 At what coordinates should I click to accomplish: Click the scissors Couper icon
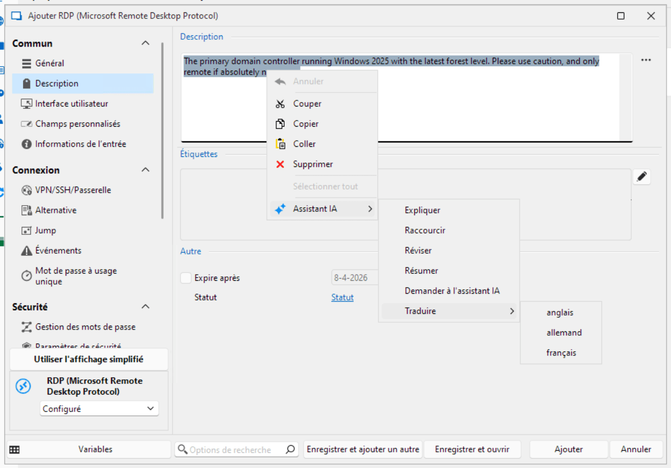pyautogui.click(x=280, y=104)
